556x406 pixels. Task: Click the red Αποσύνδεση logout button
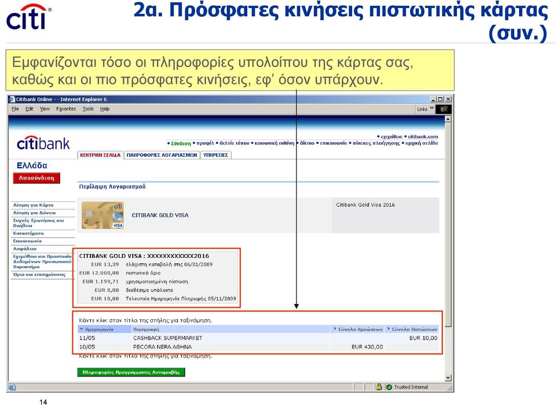(36, 178)
